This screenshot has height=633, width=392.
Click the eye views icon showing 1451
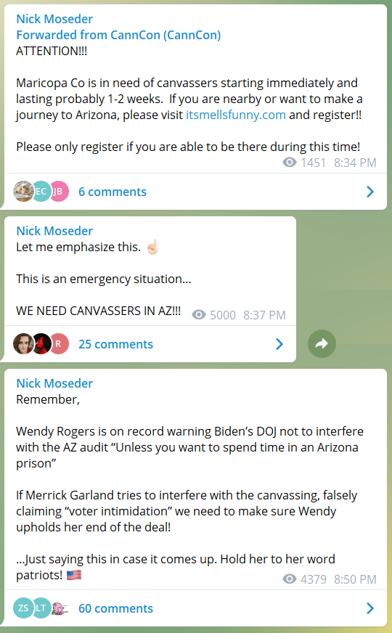coord(290,163)
